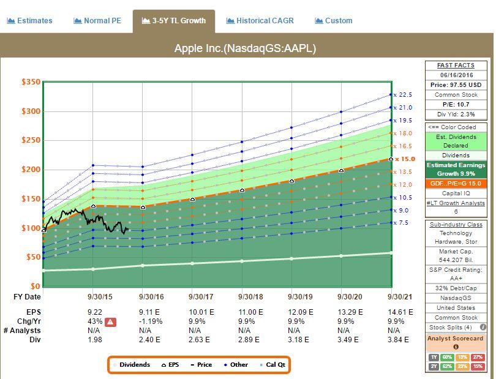This screenshot has height=379, width=496.
Task: Click the chart icon beside Estimates
Action: (x=11, y=21)
